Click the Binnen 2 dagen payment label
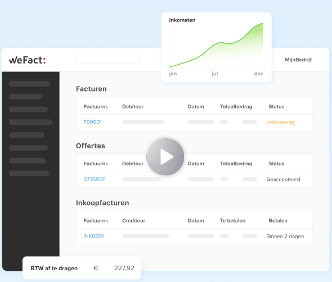This screenshot has width=332, height=282. [x=285, y=236]
